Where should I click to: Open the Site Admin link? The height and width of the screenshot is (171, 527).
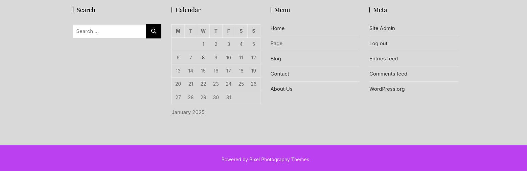click(382, 28)
